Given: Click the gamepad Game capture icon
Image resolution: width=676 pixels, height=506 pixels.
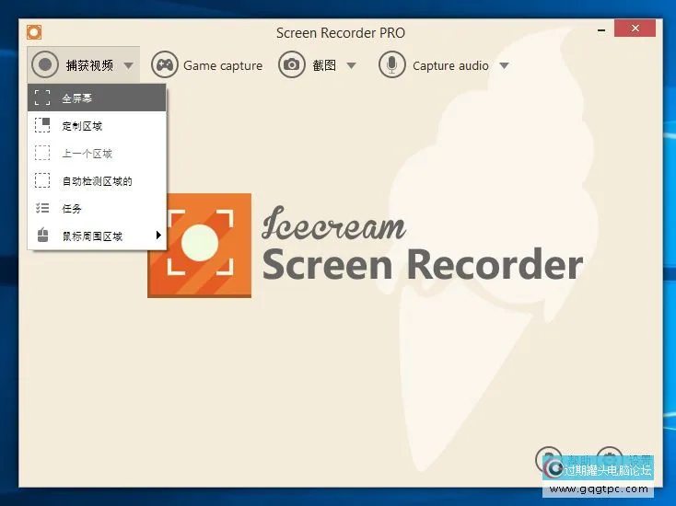Looking at the screenshot, I should tap(164, 65).
